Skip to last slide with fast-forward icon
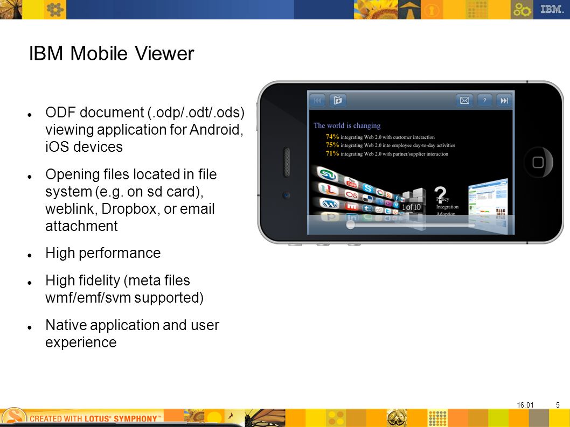This screenshot has height=427, width=570. point(504,101)
